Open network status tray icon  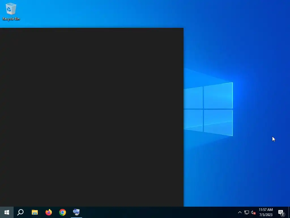pyautogui.click(x=247, y=212)
